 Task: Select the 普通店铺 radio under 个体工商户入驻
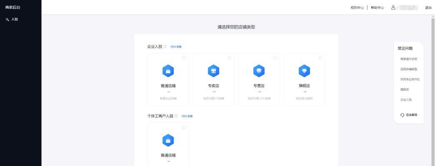click(x=184, y=127)
